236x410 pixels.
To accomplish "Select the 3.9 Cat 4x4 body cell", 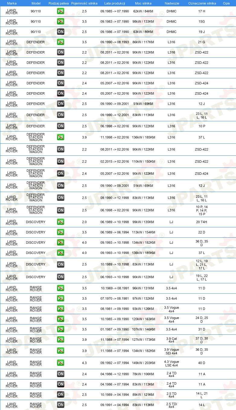I will (171, 340).
